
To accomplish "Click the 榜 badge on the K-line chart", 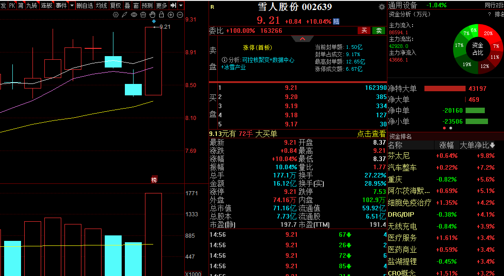I will tap(154, 180).
